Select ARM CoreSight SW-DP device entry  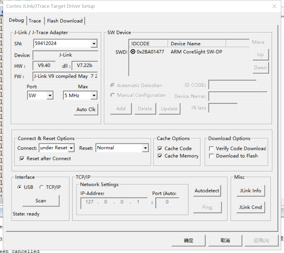196,52
